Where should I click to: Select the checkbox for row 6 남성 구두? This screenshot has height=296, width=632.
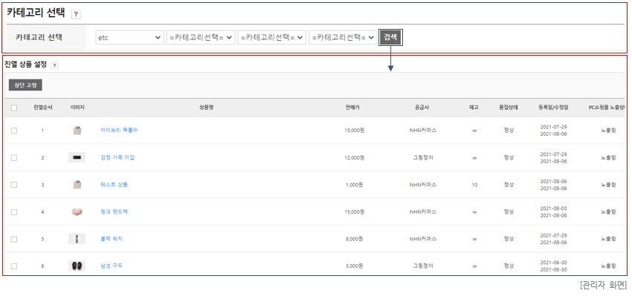(14, 266)
